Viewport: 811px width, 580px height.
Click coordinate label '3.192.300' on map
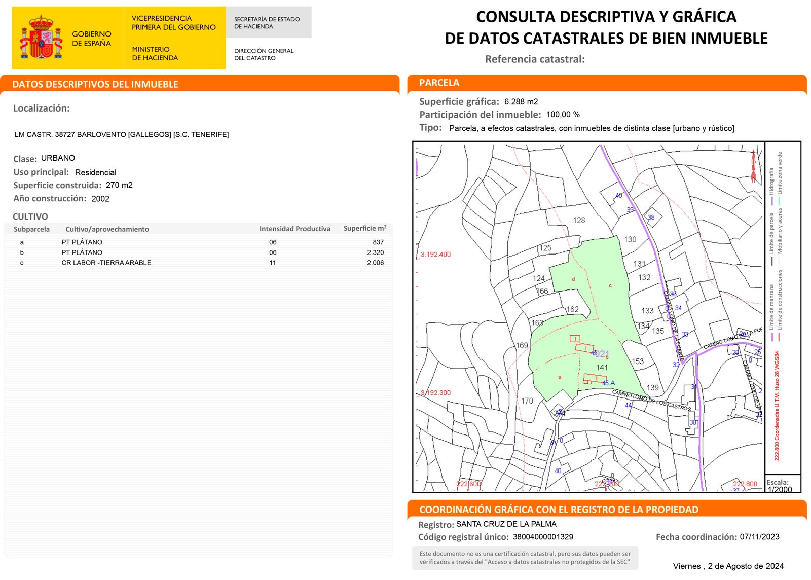click(435, 393)
